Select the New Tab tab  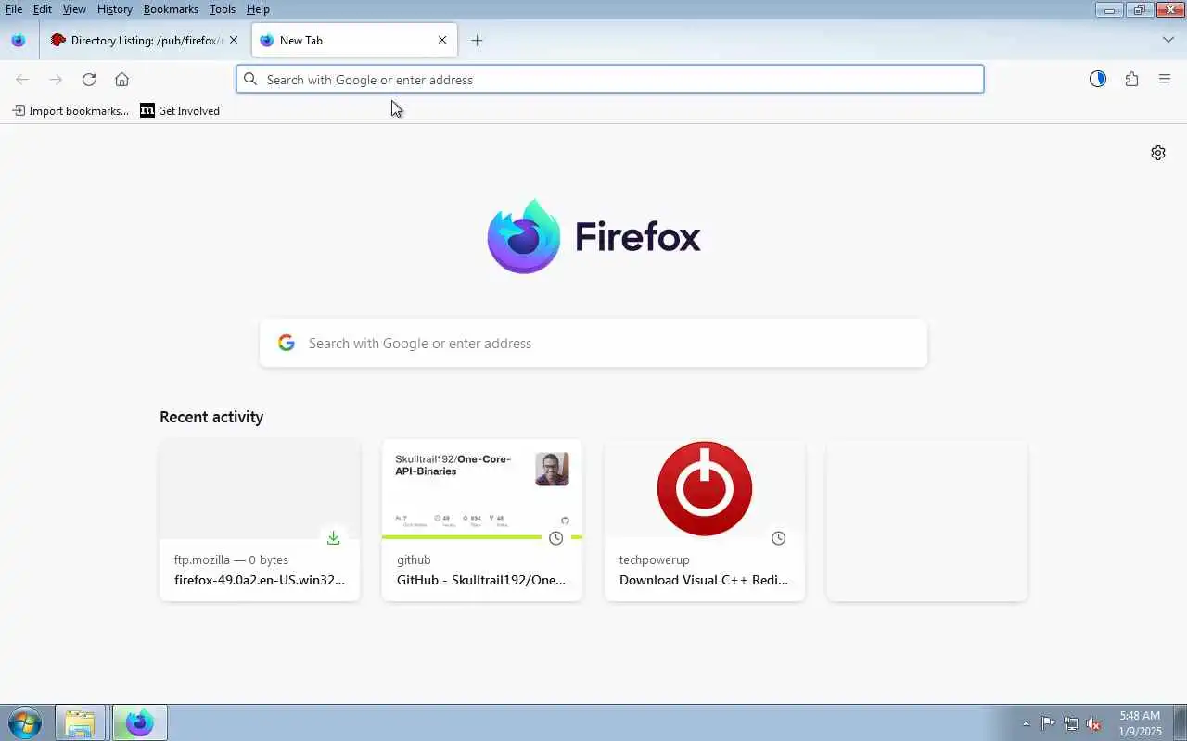pos(354,40)
